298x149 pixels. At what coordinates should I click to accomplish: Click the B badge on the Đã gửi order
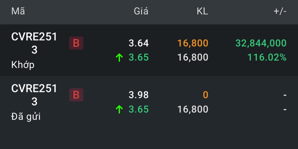(x=76, y=95)
